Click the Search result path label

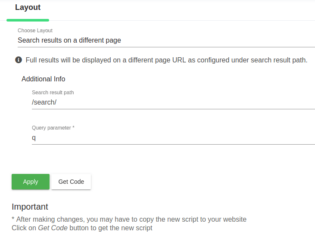click(x=53, y=93)
